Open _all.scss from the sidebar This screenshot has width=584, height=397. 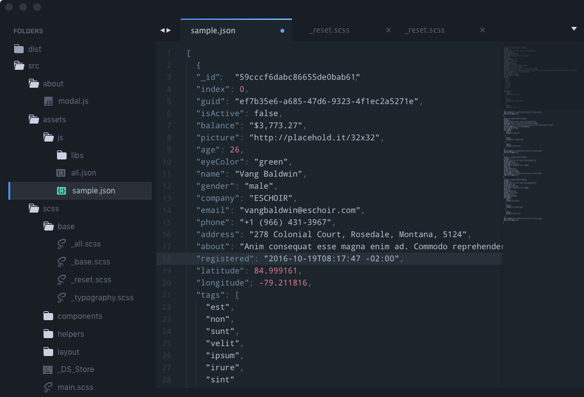click(x=86, y=244)
